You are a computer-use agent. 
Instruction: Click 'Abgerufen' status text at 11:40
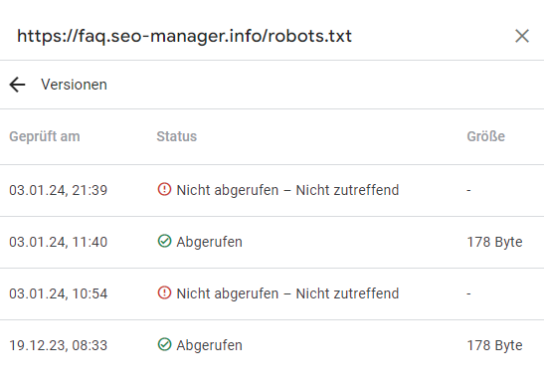209,242
